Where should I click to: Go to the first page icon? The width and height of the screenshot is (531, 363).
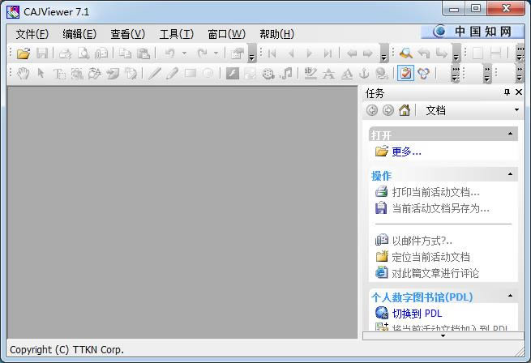click(272, 53)
